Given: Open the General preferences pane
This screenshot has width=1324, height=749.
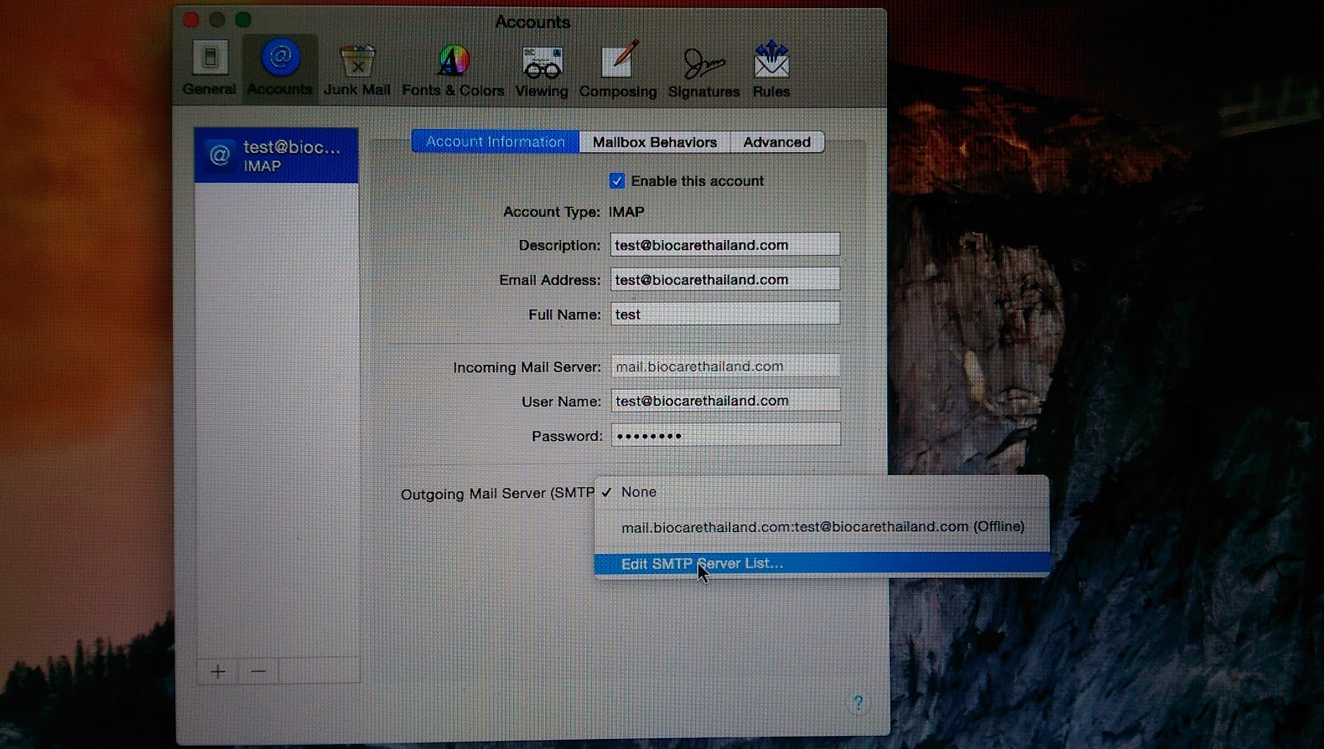Looking at the screenshot, I should coord(209,69).
